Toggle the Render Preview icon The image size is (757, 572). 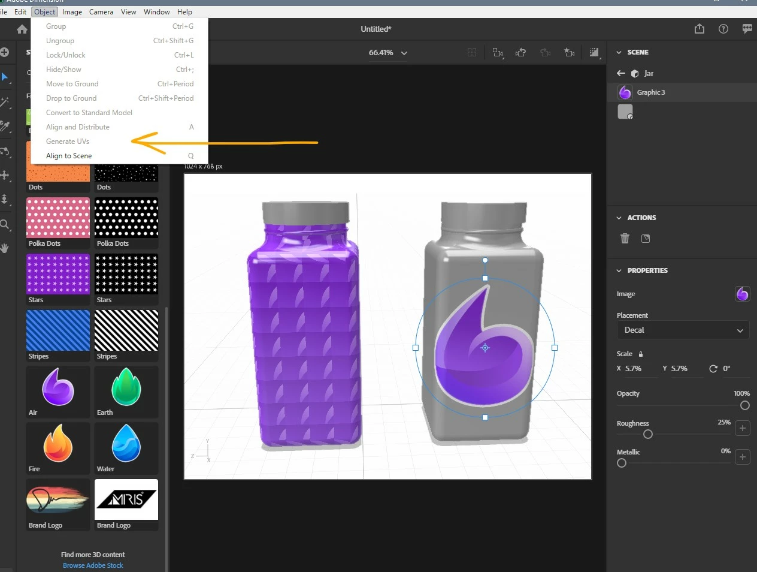click(x=594, y=53)
